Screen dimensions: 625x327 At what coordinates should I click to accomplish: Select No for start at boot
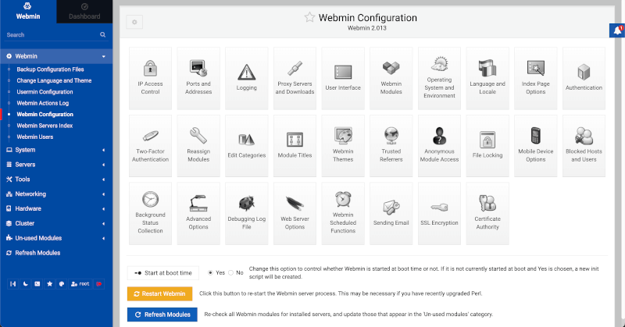[x=230, y=273]
